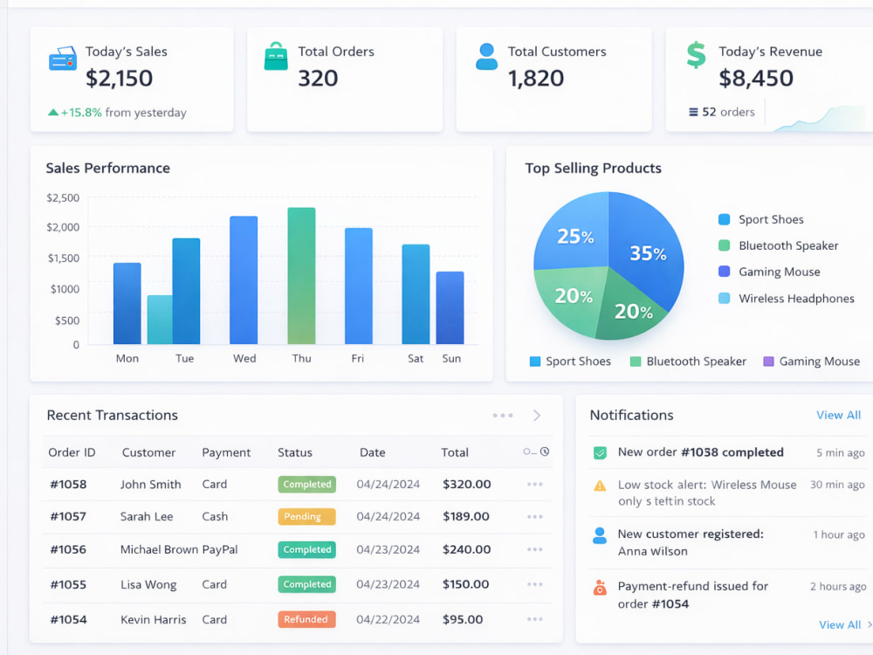Click the list icon beside 52 orders

[x=693, y=112]
